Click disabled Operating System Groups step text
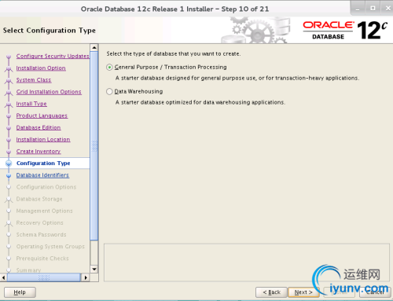This screenshot has width=393, height=301. 50,247
